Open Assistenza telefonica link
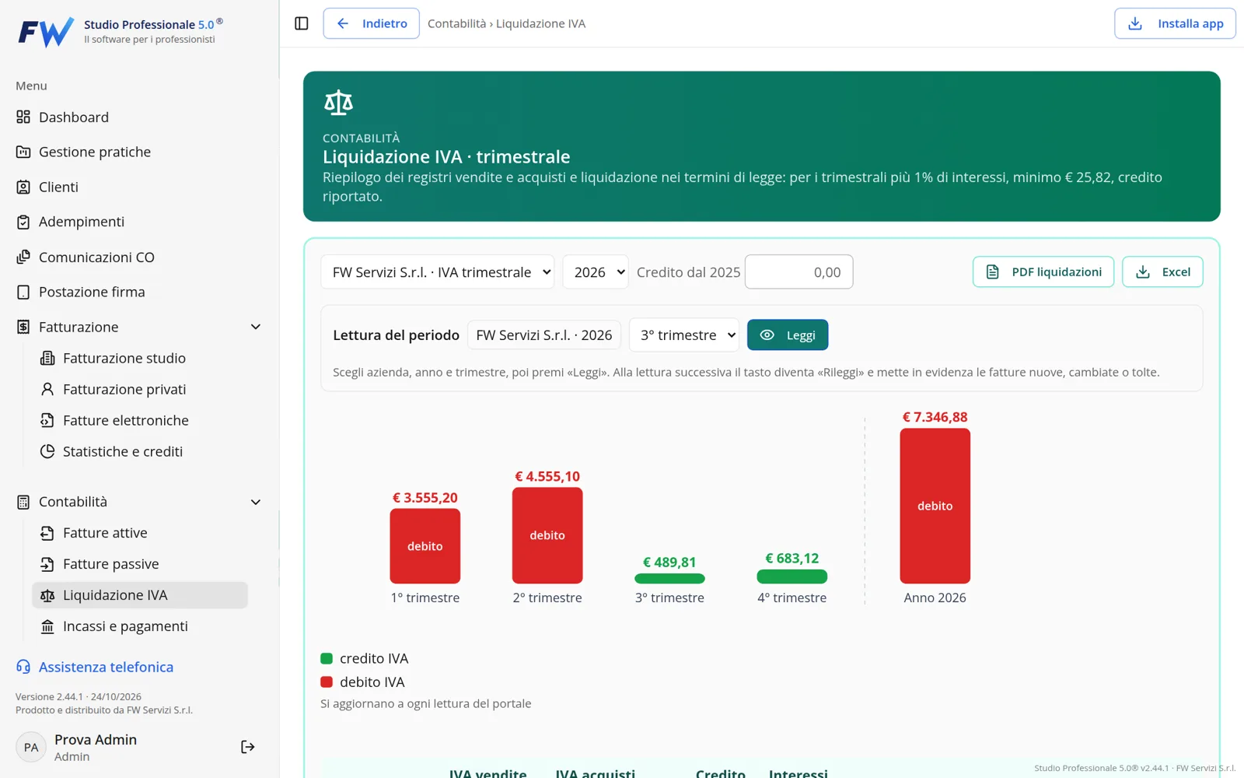The height and width of the screenshot is (778, 1244). (106, 667)
